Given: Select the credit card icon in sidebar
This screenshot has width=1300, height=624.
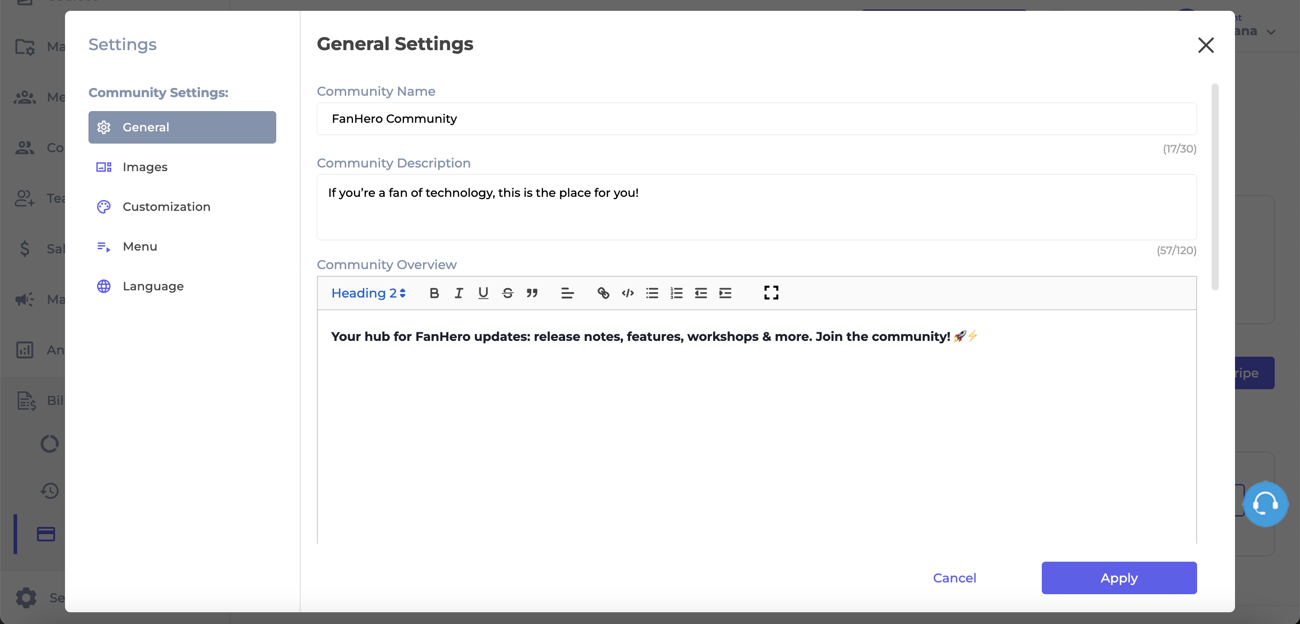Looking at the screenshot, I should (x=46, y=534).
